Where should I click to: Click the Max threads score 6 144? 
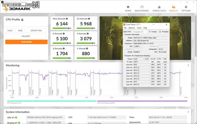click(x=62, y=24)
